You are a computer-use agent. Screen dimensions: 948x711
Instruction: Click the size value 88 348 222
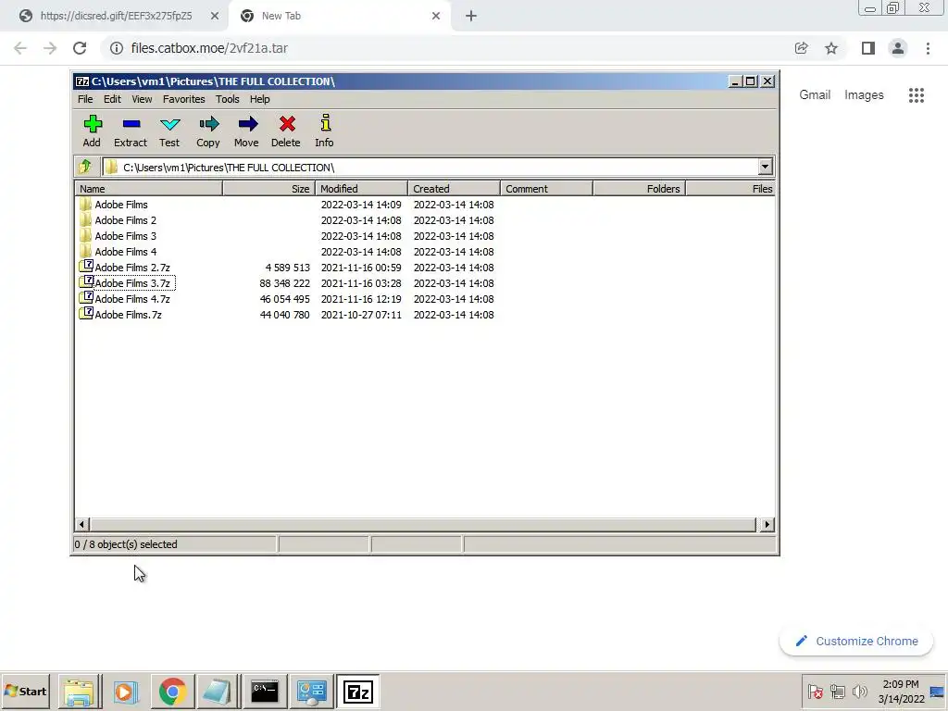(284, 283)
